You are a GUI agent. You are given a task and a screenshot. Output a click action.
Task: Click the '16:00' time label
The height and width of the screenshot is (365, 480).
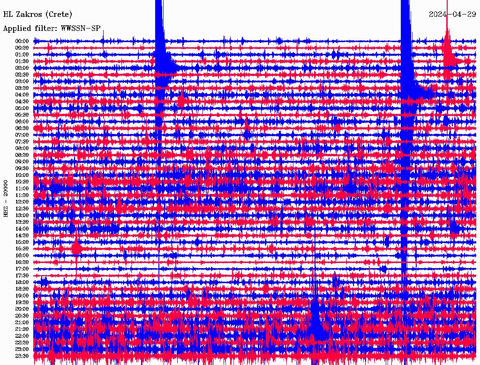click(x=22, y=255)
